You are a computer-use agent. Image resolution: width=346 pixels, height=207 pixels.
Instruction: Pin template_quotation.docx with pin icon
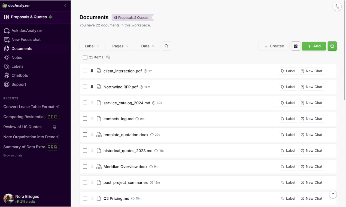[x=92, y=135]
